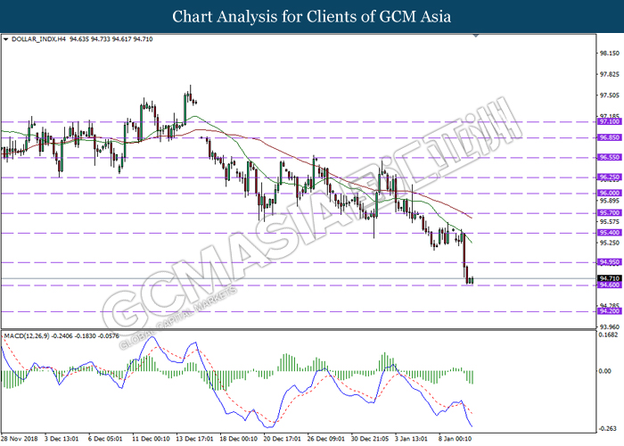Click the 20 Dec 17:01 time label
Image resolution: width=624 pixels, height=446 pixels.
click(283, 439)
